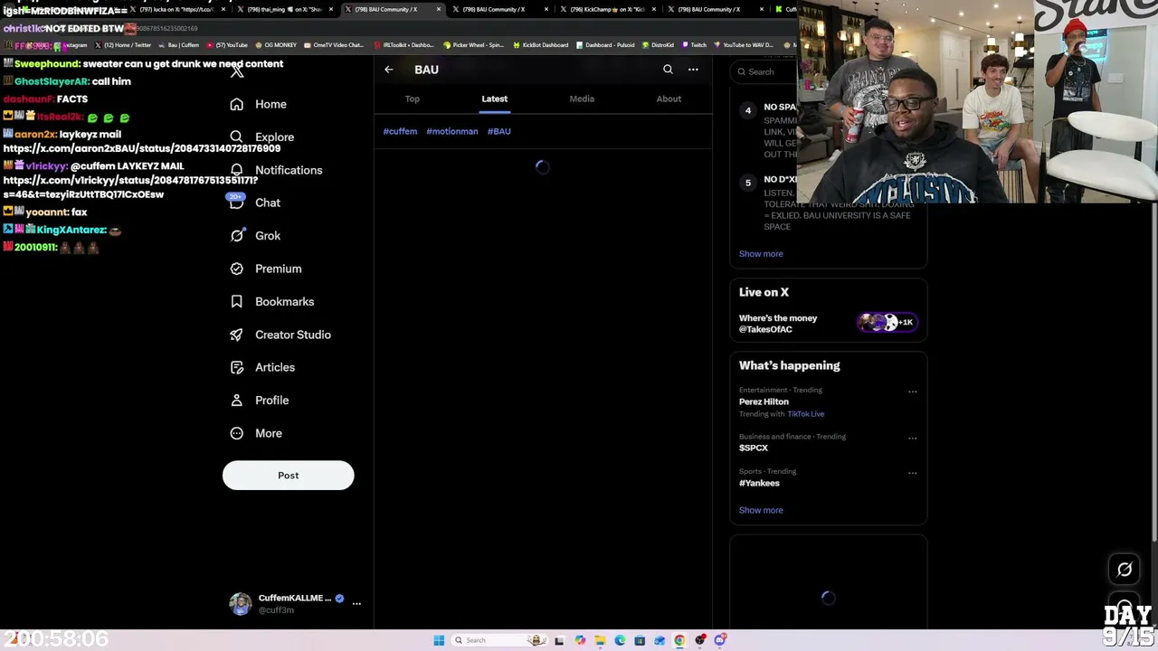Screen dimensions: 1158x651
Task: Open the Articles icon in sidebar
Action: tap(236, 367)
